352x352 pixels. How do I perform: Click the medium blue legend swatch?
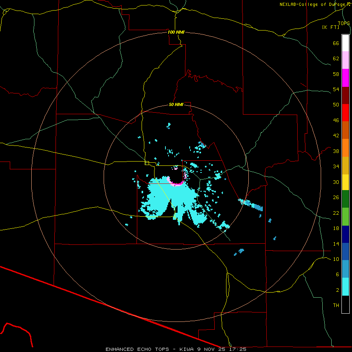pos(345,251)
